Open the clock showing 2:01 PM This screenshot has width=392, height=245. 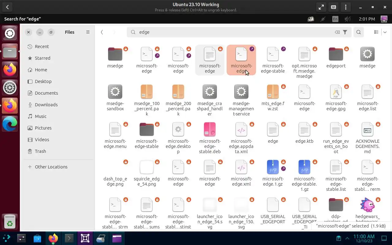click(367, 19)
